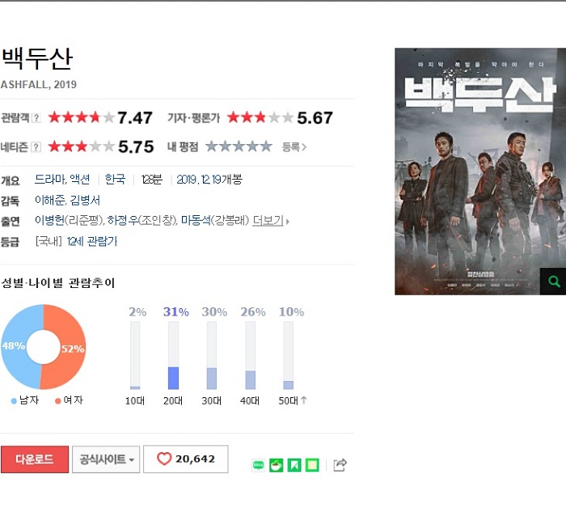Click the 30대 age bar
The image size is (566, 525).
[x=212, y=355]
